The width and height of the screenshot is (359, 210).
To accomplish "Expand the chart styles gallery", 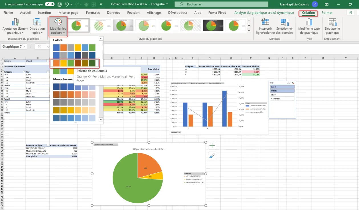I will 249,30.
